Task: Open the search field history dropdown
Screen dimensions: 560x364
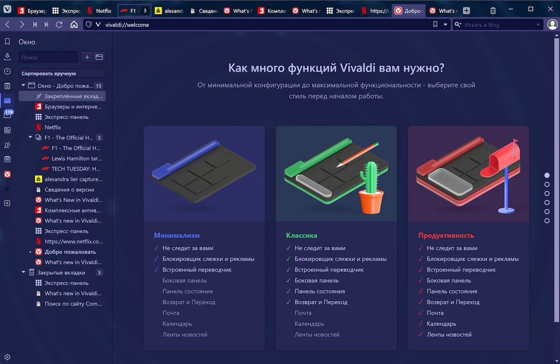Action: click(538, 25)
